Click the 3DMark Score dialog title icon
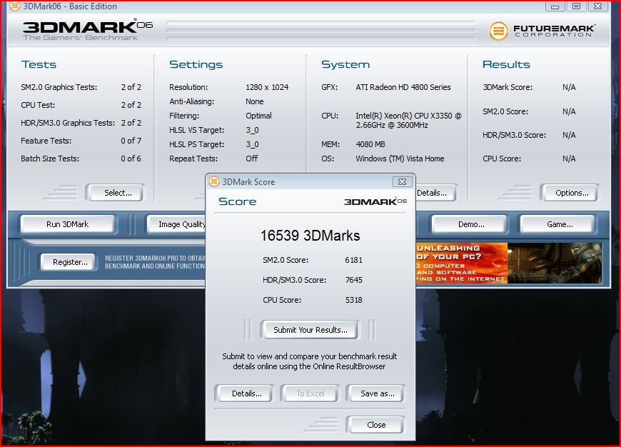Screen dimensions: 621x447 [x=214, y=181]
